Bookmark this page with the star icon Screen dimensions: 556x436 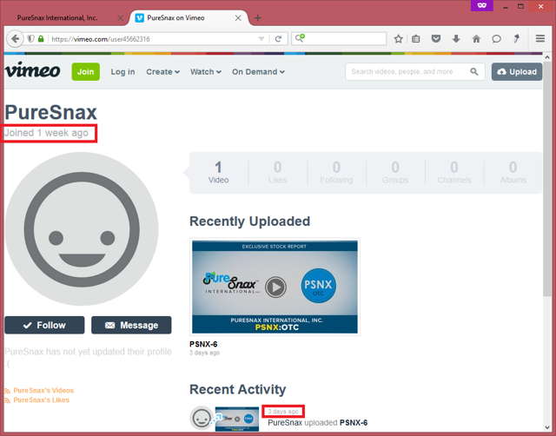click(398, 38)
